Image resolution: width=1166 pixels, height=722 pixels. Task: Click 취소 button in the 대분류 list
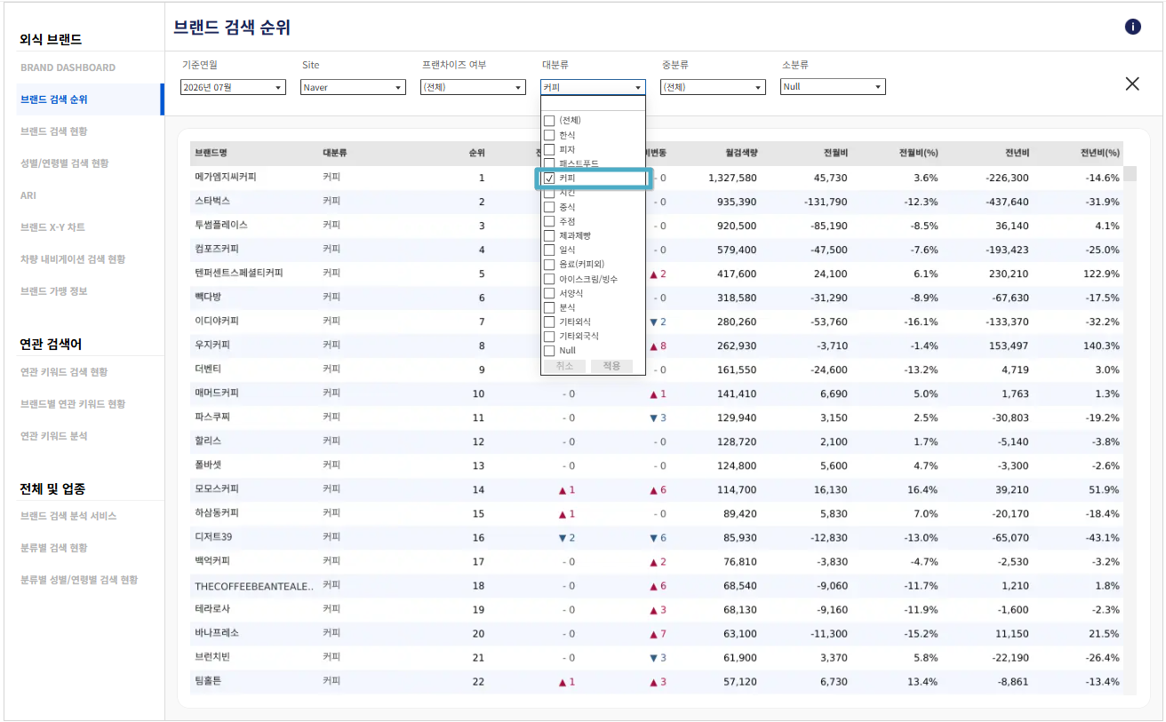pos(564,366)
